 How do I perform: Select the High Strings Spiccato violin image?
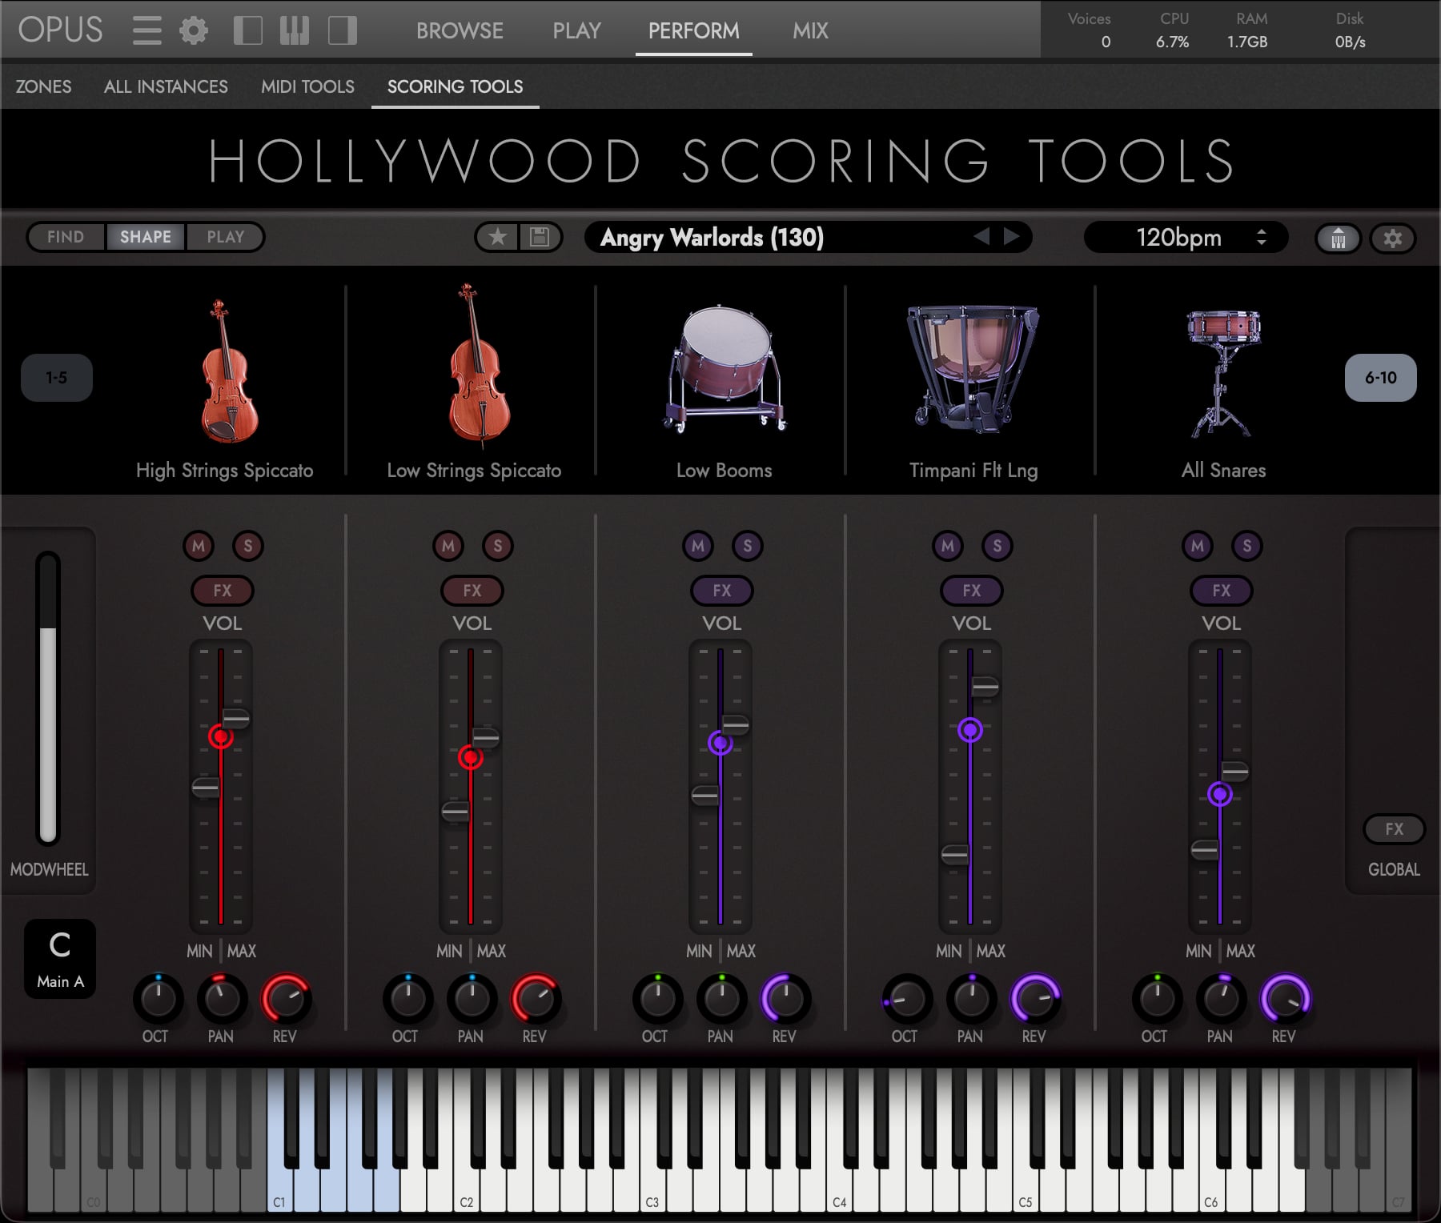[229, 371]
